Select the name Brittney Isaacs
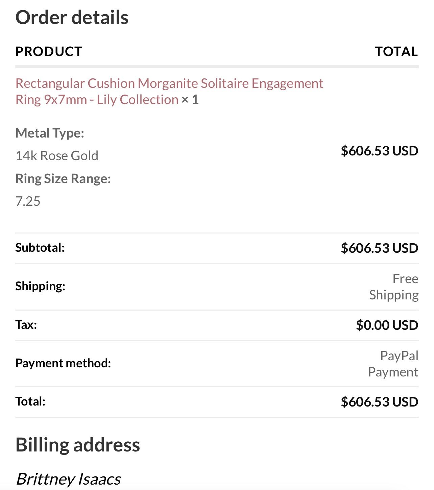Image resolution: width=434 pixels, height=490 pixels. tap(68, 479)
